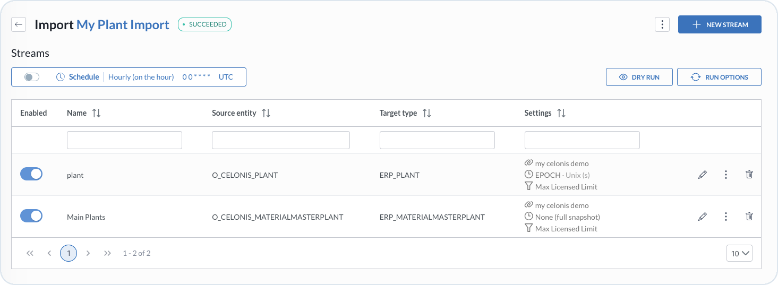778x285 pixels.
Task: Open more options for Main Plants stream
Action: 725,217
